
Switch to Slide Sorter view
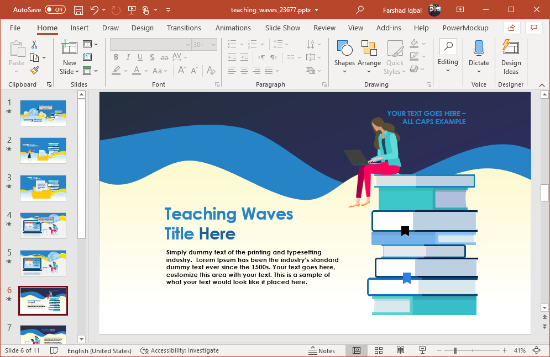point(379,350)
